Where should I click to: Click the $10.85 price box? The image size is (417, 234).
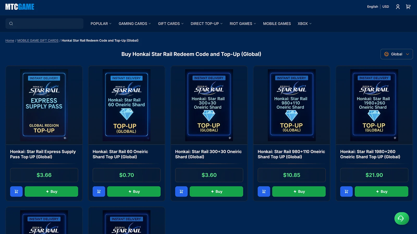tap(292, 175)
